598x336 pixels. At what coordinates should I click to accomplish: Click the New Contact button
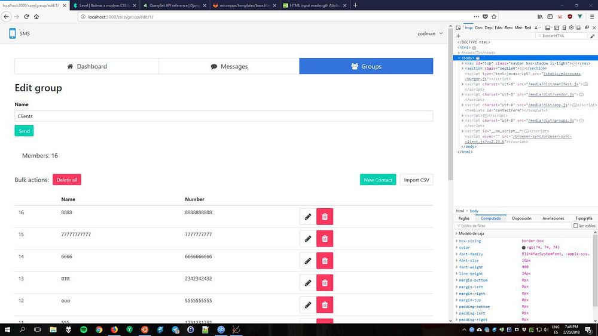click(378, 180)
